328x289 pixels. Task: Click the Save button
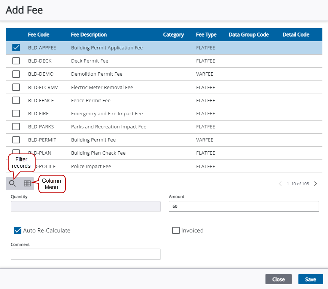(310, 279)
